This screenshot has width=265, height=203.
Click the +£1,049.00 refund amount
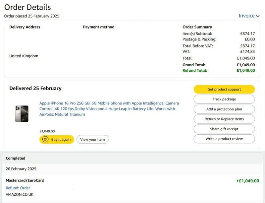tap(247, 181)
